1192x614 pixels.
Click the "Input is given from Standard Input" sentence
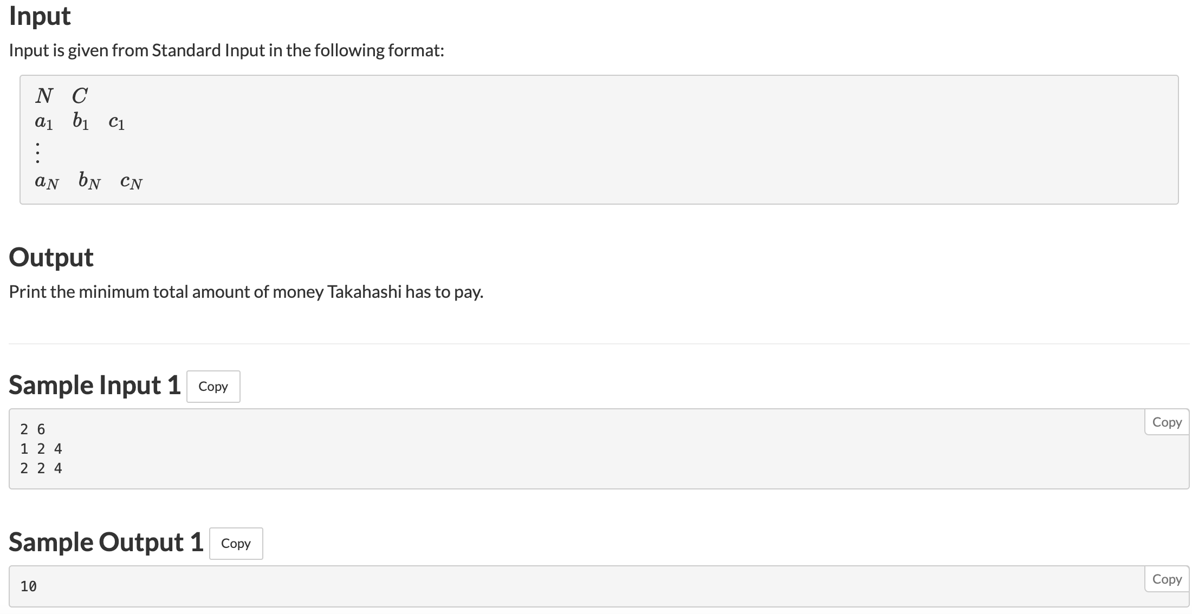[226, 50]
